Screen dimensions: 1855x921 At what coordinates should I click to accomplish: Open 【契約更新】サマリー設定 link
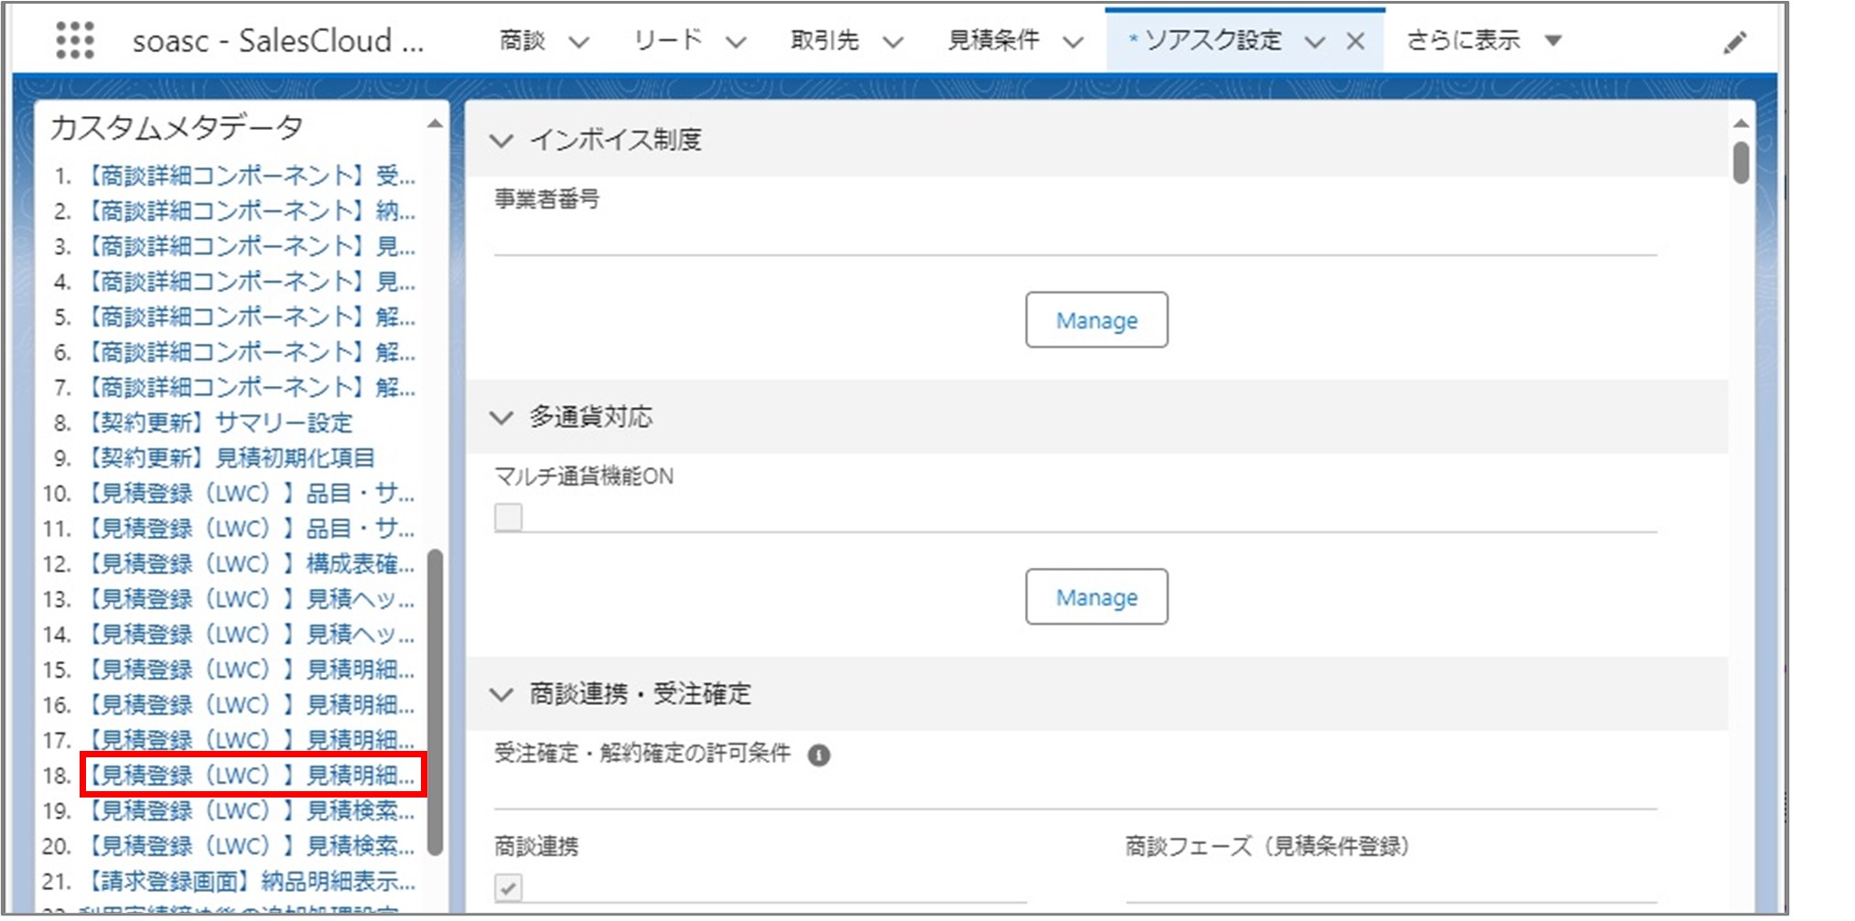pyautogui.click(x=220, y=423)
